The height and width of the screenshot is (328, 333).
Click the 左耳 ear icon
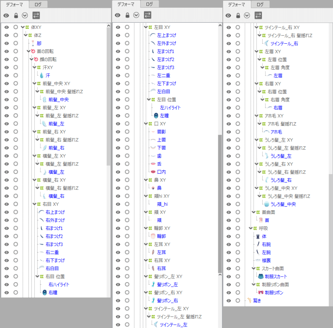tap(153, 252)
